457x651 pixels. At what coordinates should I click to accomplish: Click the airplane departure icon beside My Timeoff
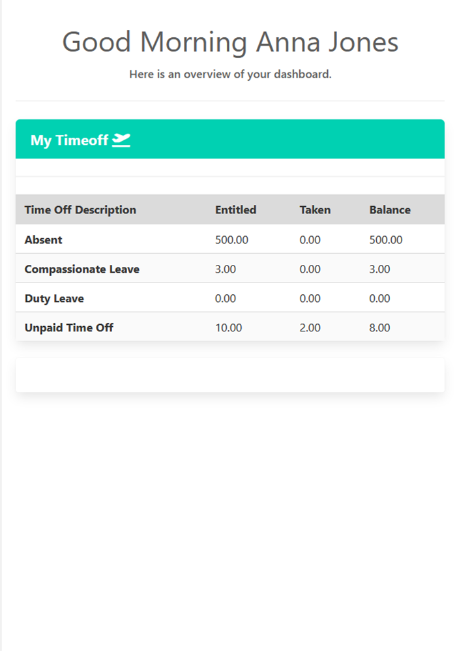pyautogui.click(x=121, y=140)
